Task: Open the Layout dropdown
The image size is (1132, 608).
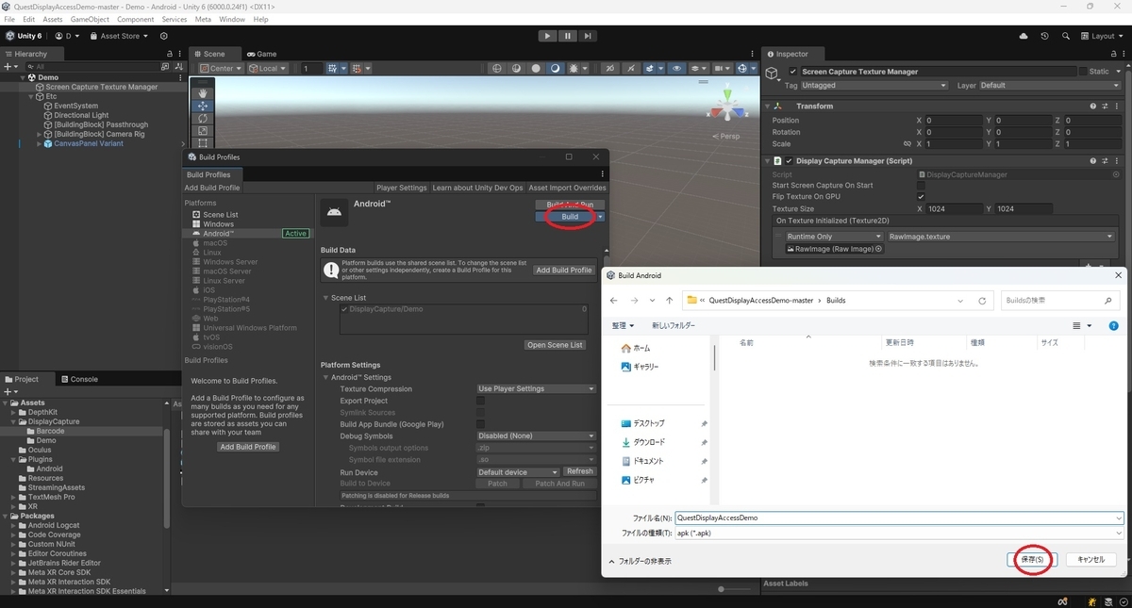Action: (x=1102, y=36)
